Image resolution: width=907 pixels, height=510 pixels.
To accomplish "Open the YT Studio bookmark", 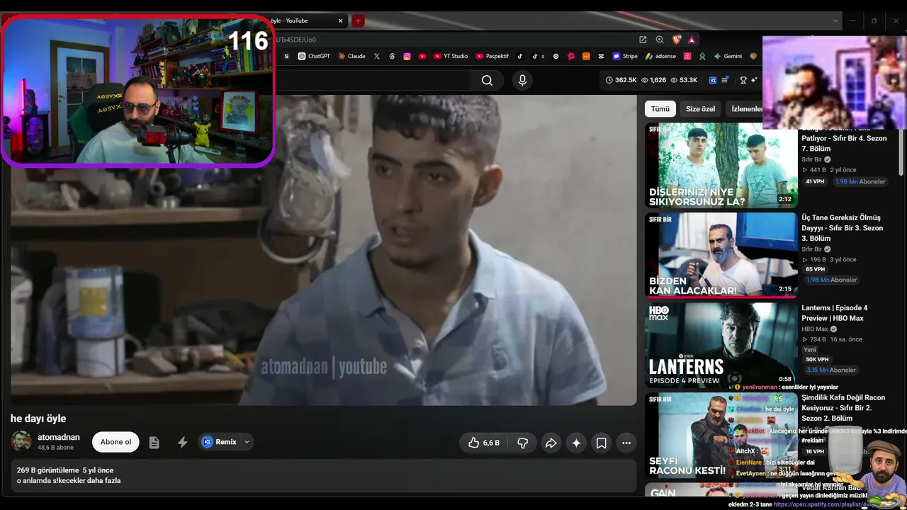I will click(450, 56).
